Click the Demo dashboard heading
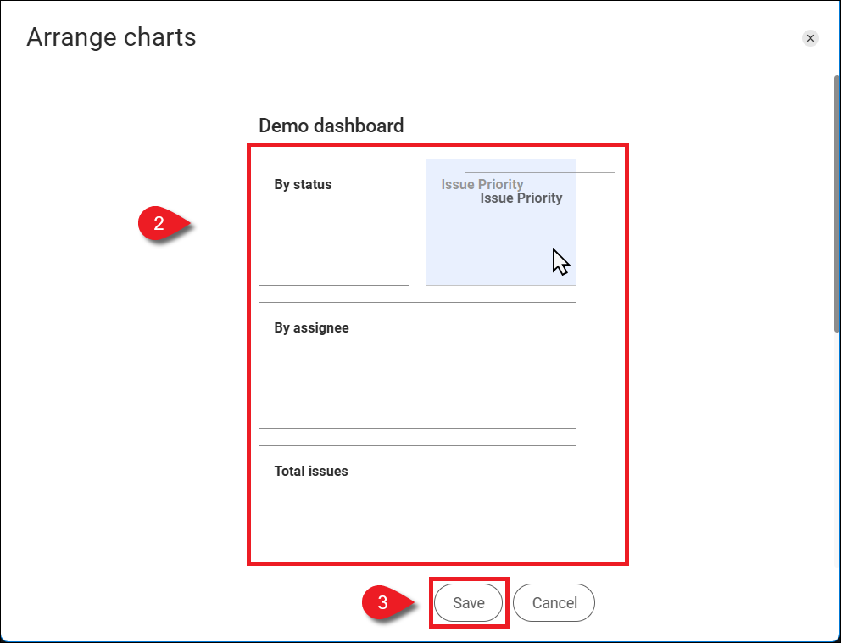The image size is (841, 643). [331, 126]
